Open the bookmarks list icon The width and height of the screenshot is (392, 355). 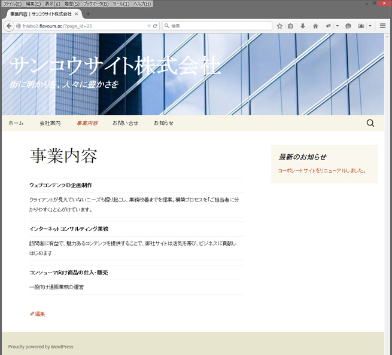(291, 26)
